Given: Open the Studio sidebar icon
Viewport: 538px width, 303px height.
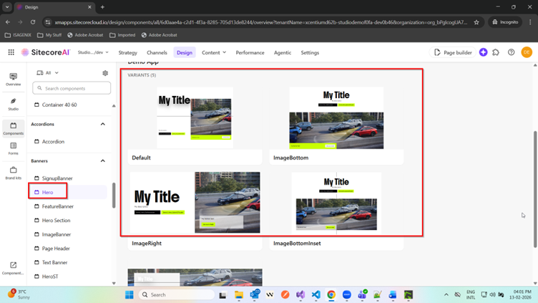Looking at the screenshot, I should pyautogui.click(x=13, y=104).
